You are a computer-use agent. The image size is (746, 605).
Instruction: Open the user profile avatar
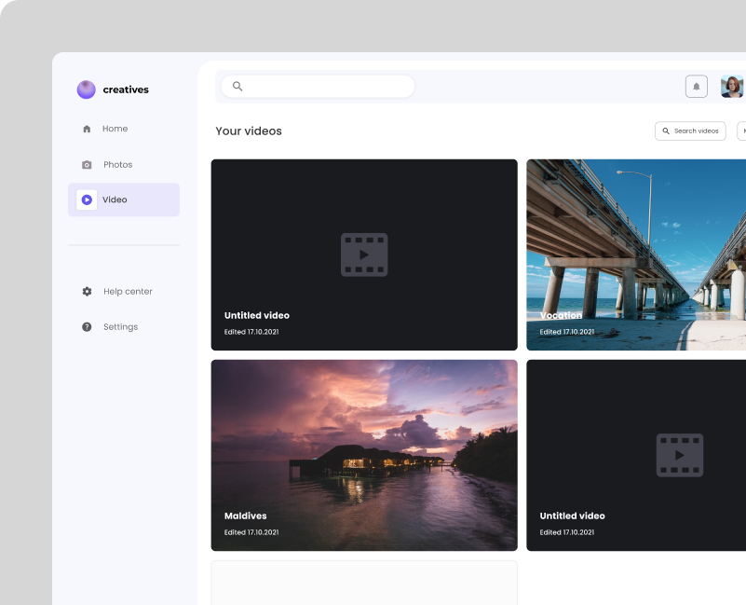pyautogui.click(x=733, y=86)
